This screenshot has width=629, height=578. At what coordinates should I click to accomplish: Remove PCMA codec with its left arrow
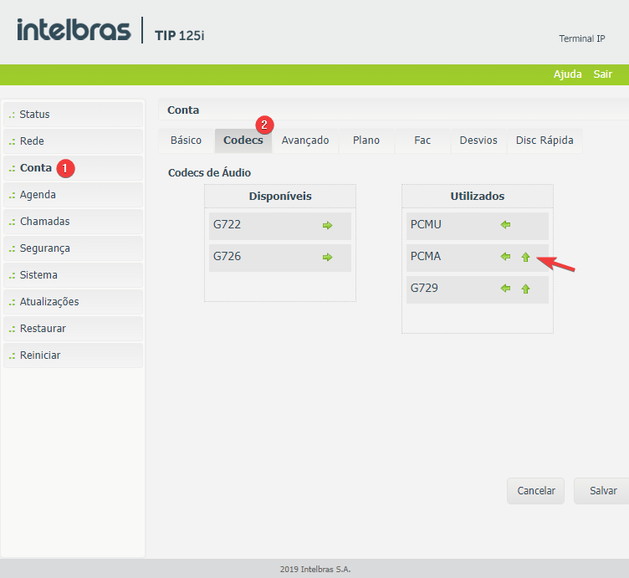(x=505, y=257)
